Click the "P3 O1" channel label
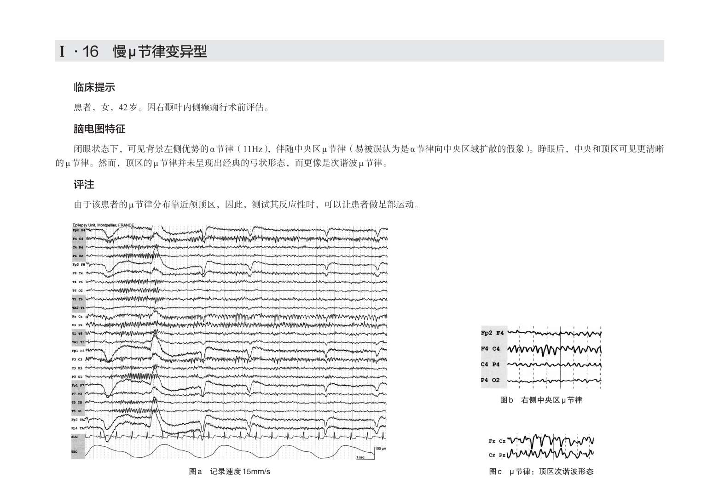The height and width of the screenshot is (478, 707). (78, 377)
